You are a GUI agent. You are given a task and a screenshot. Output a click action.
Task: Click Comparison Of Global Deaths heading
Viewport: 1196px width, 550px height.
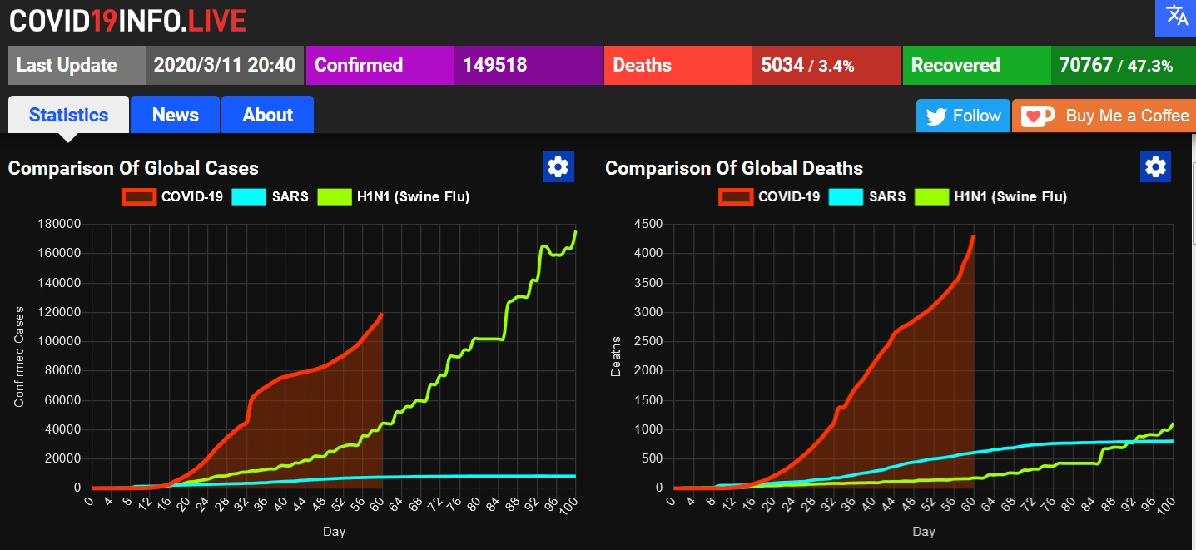tap(734, 168)
